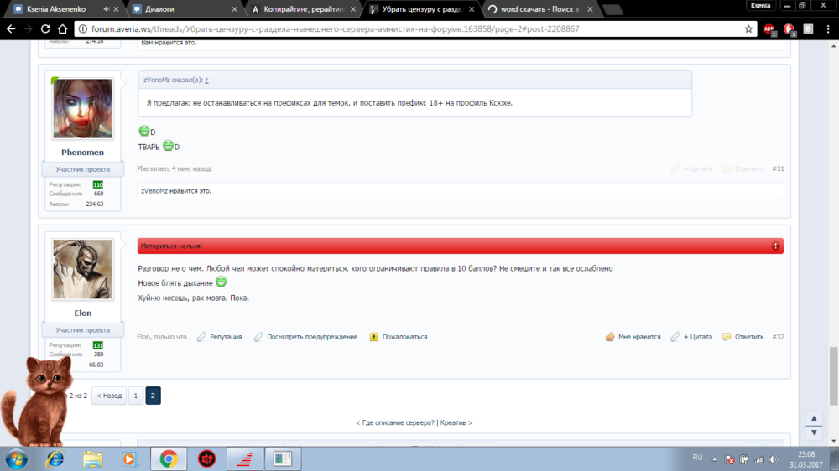Click the browser back arrow
This screenshot has width=839, height=471.
tap(12, 28)
